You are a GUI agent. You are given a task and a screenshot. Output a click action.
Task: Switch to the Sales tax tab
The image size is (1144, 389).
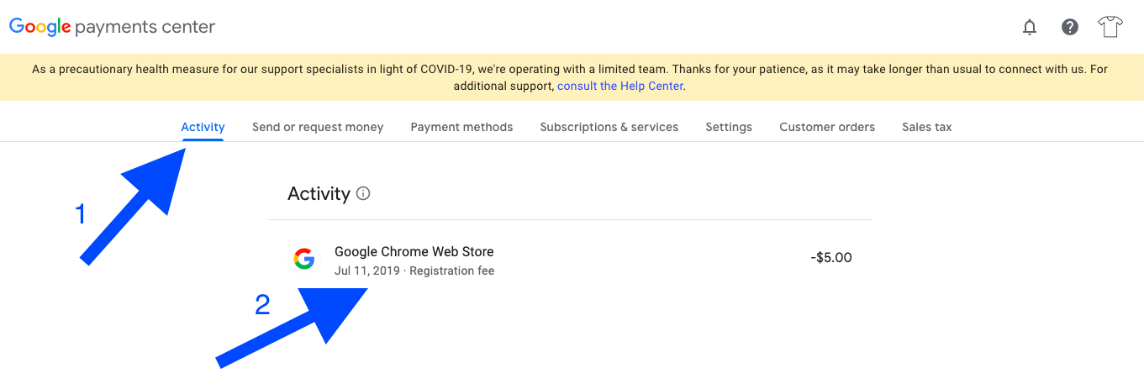tap(926, 128)
